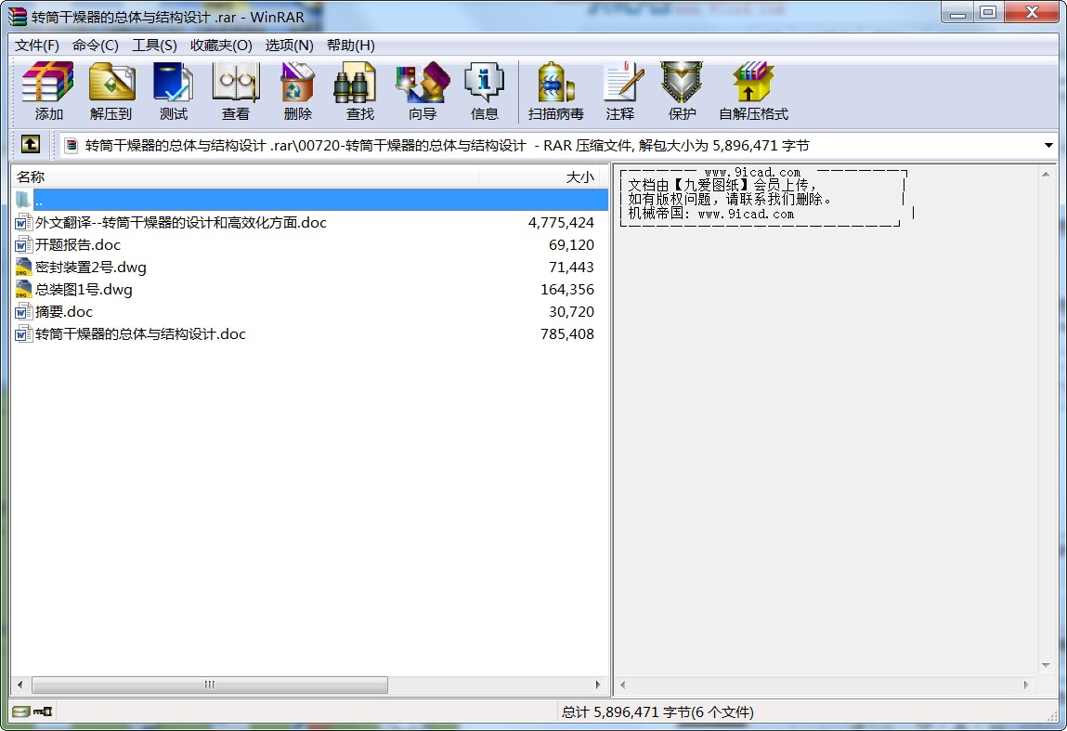Click the www.9icad.com comment text line

(x=752, y=173)
